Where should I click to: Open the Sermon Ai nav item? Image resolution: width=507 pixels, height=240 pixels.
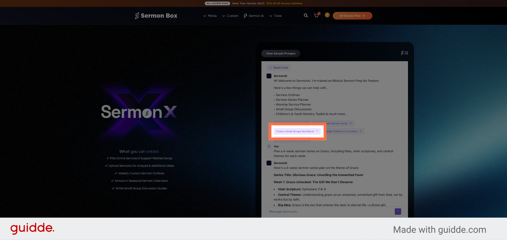[254, 16]
